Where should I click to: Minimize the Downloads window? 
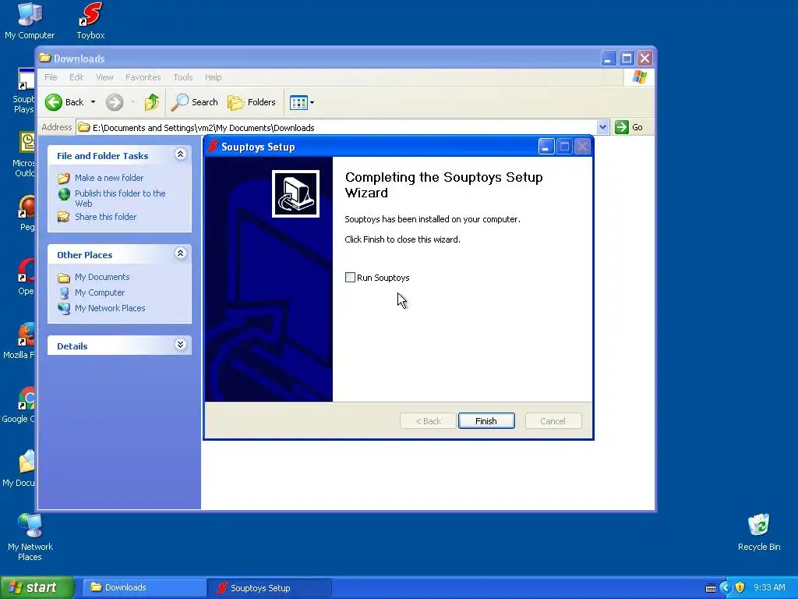point(608,58)
